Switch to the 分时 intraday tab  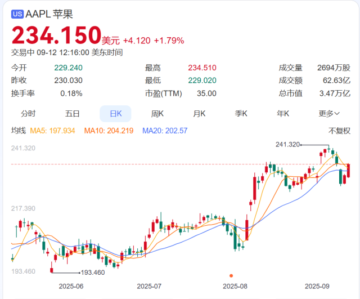28,113
